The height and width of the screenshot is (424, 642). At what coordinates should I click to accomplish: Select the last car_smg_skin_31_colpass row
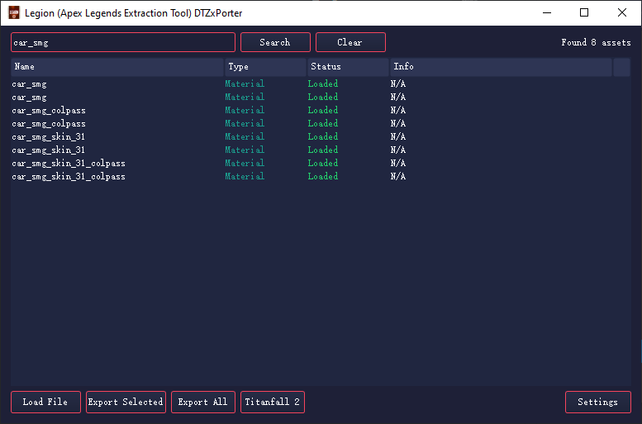321,176
